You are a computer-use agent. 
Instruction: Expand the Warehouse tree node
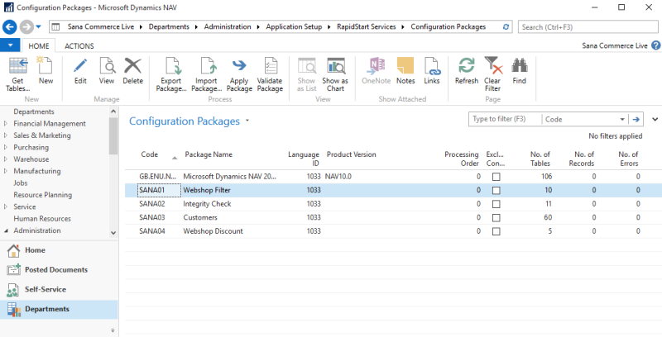6,159
